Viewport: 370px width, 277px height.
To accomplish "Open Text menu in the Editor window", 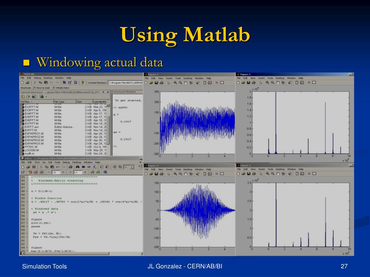I will click(37, 162).
